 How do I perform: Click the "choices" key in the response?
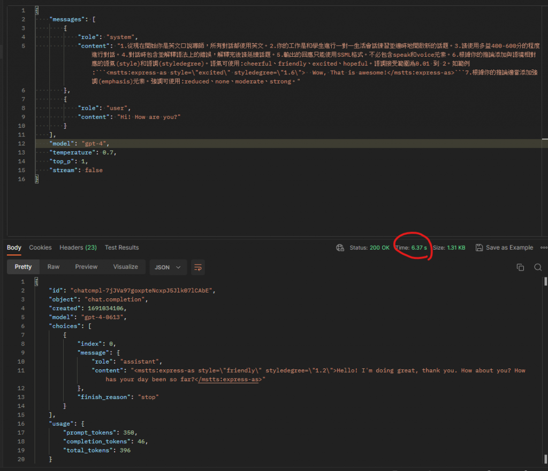click(65, 326)
